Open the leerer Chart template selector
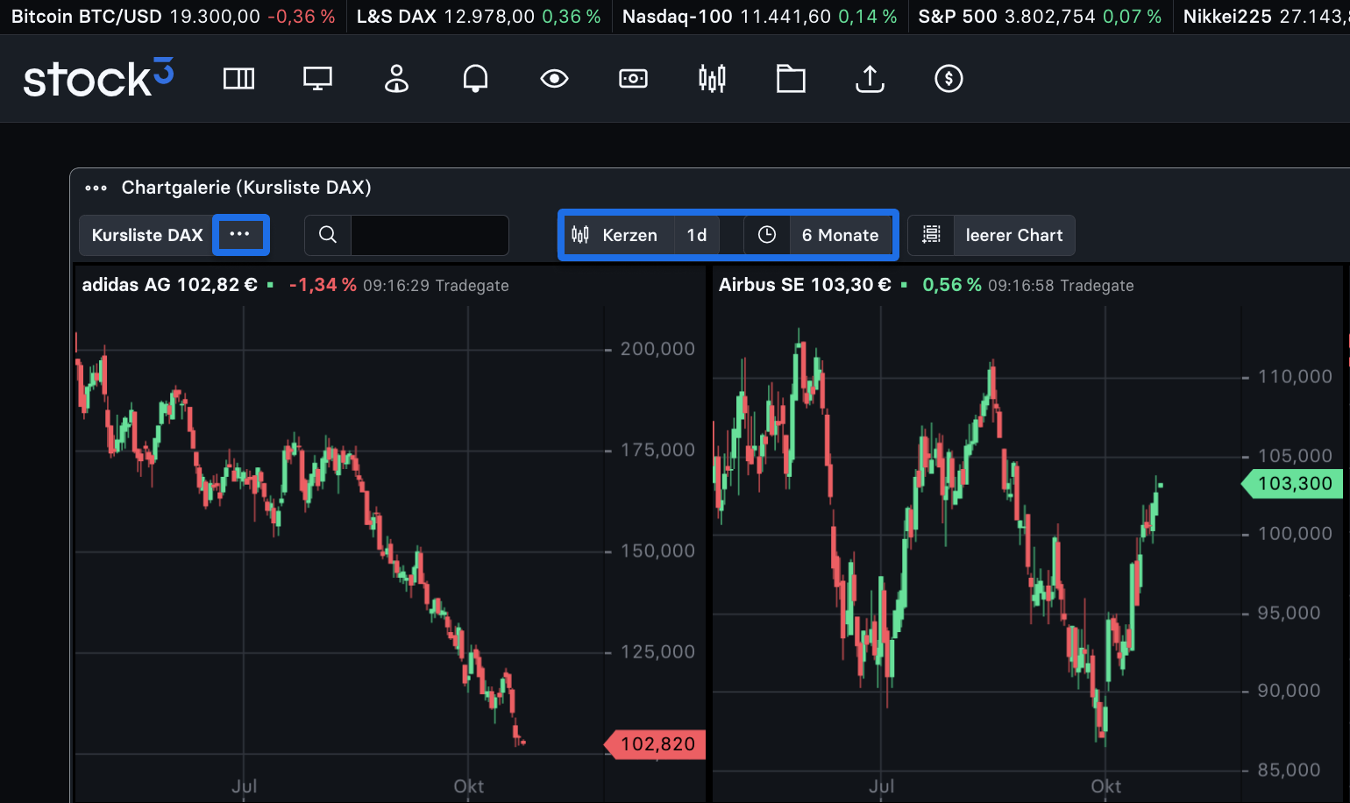The image size is (1350, 803). (x=1014, y=235)
